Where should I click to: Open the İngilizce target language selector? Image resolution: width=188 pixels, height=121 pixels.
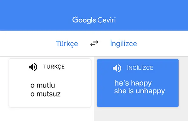click(123, 44)
